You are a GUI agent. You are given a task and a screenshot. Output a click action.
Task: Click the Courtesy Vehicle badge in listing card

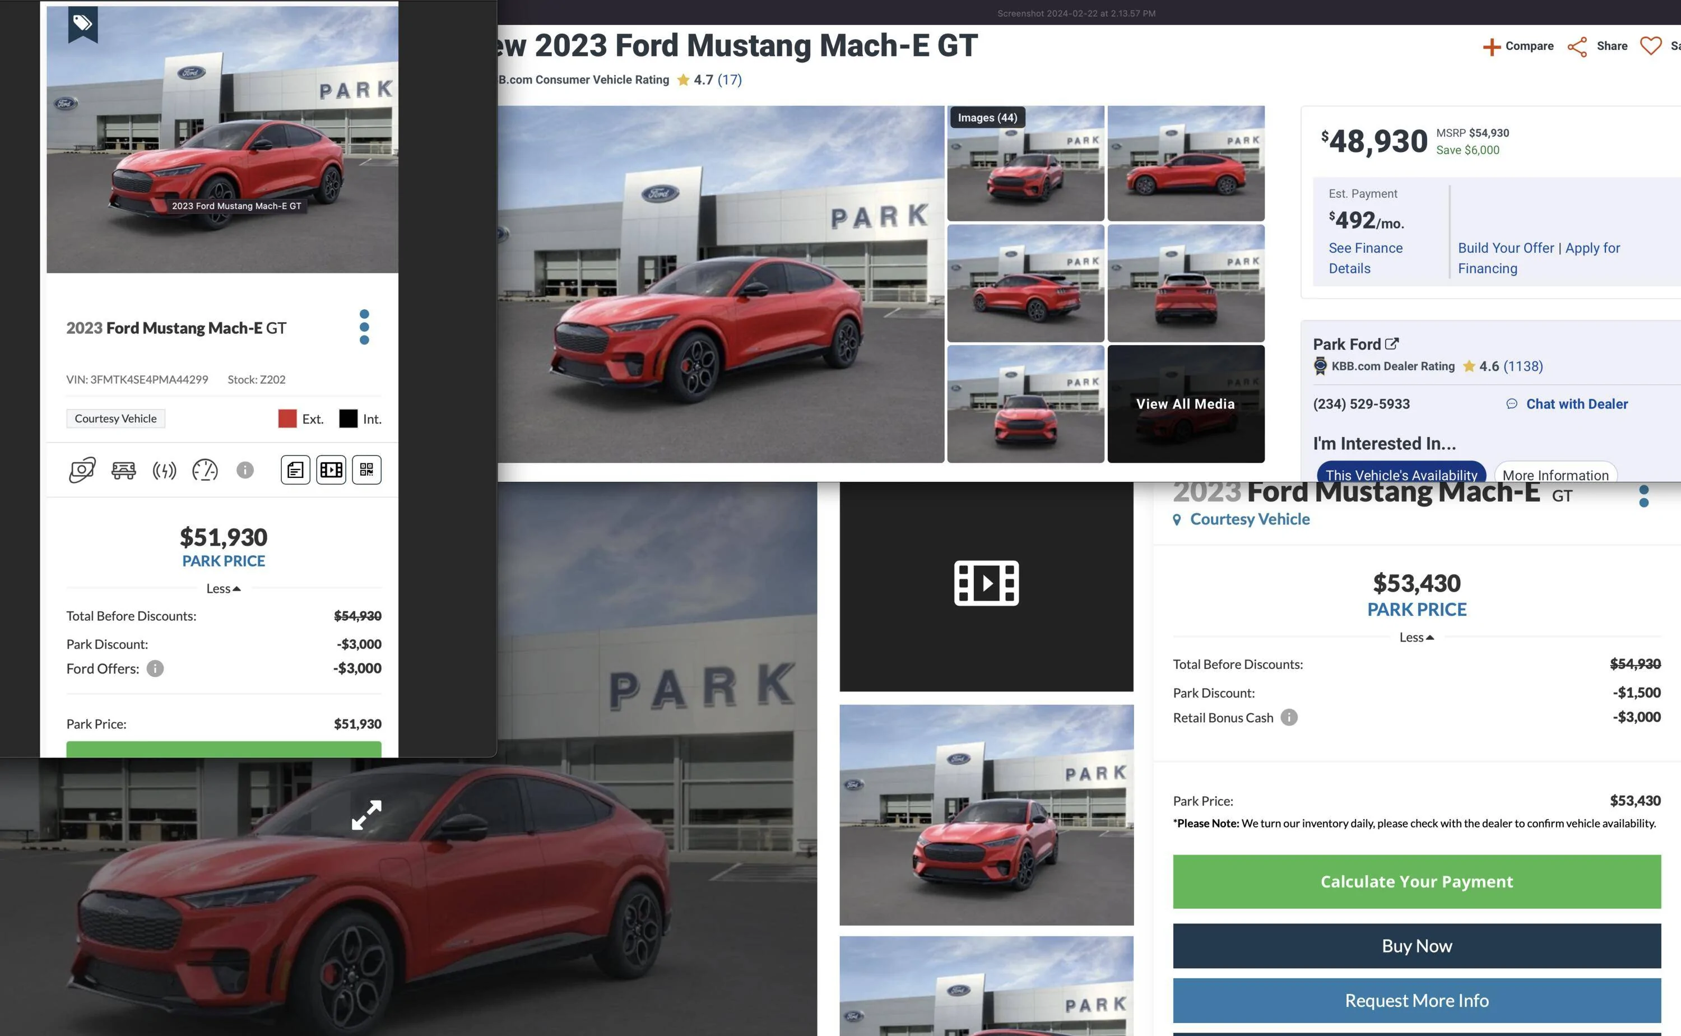116,419
